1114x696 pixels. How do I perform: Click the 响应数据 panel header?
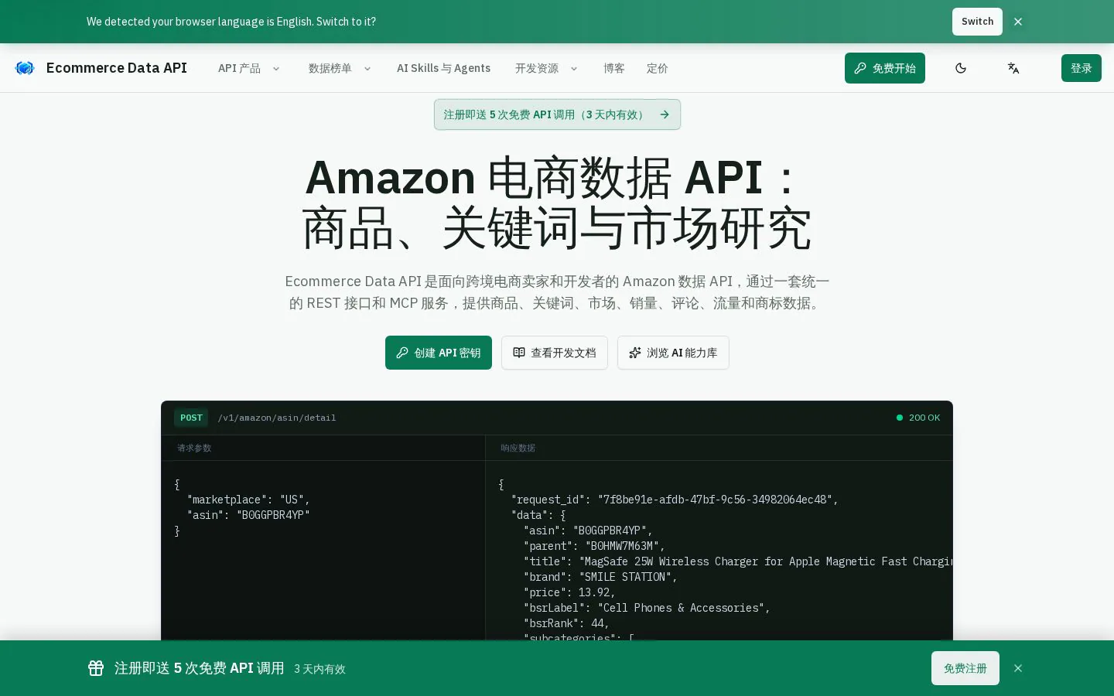click(518, 448)
